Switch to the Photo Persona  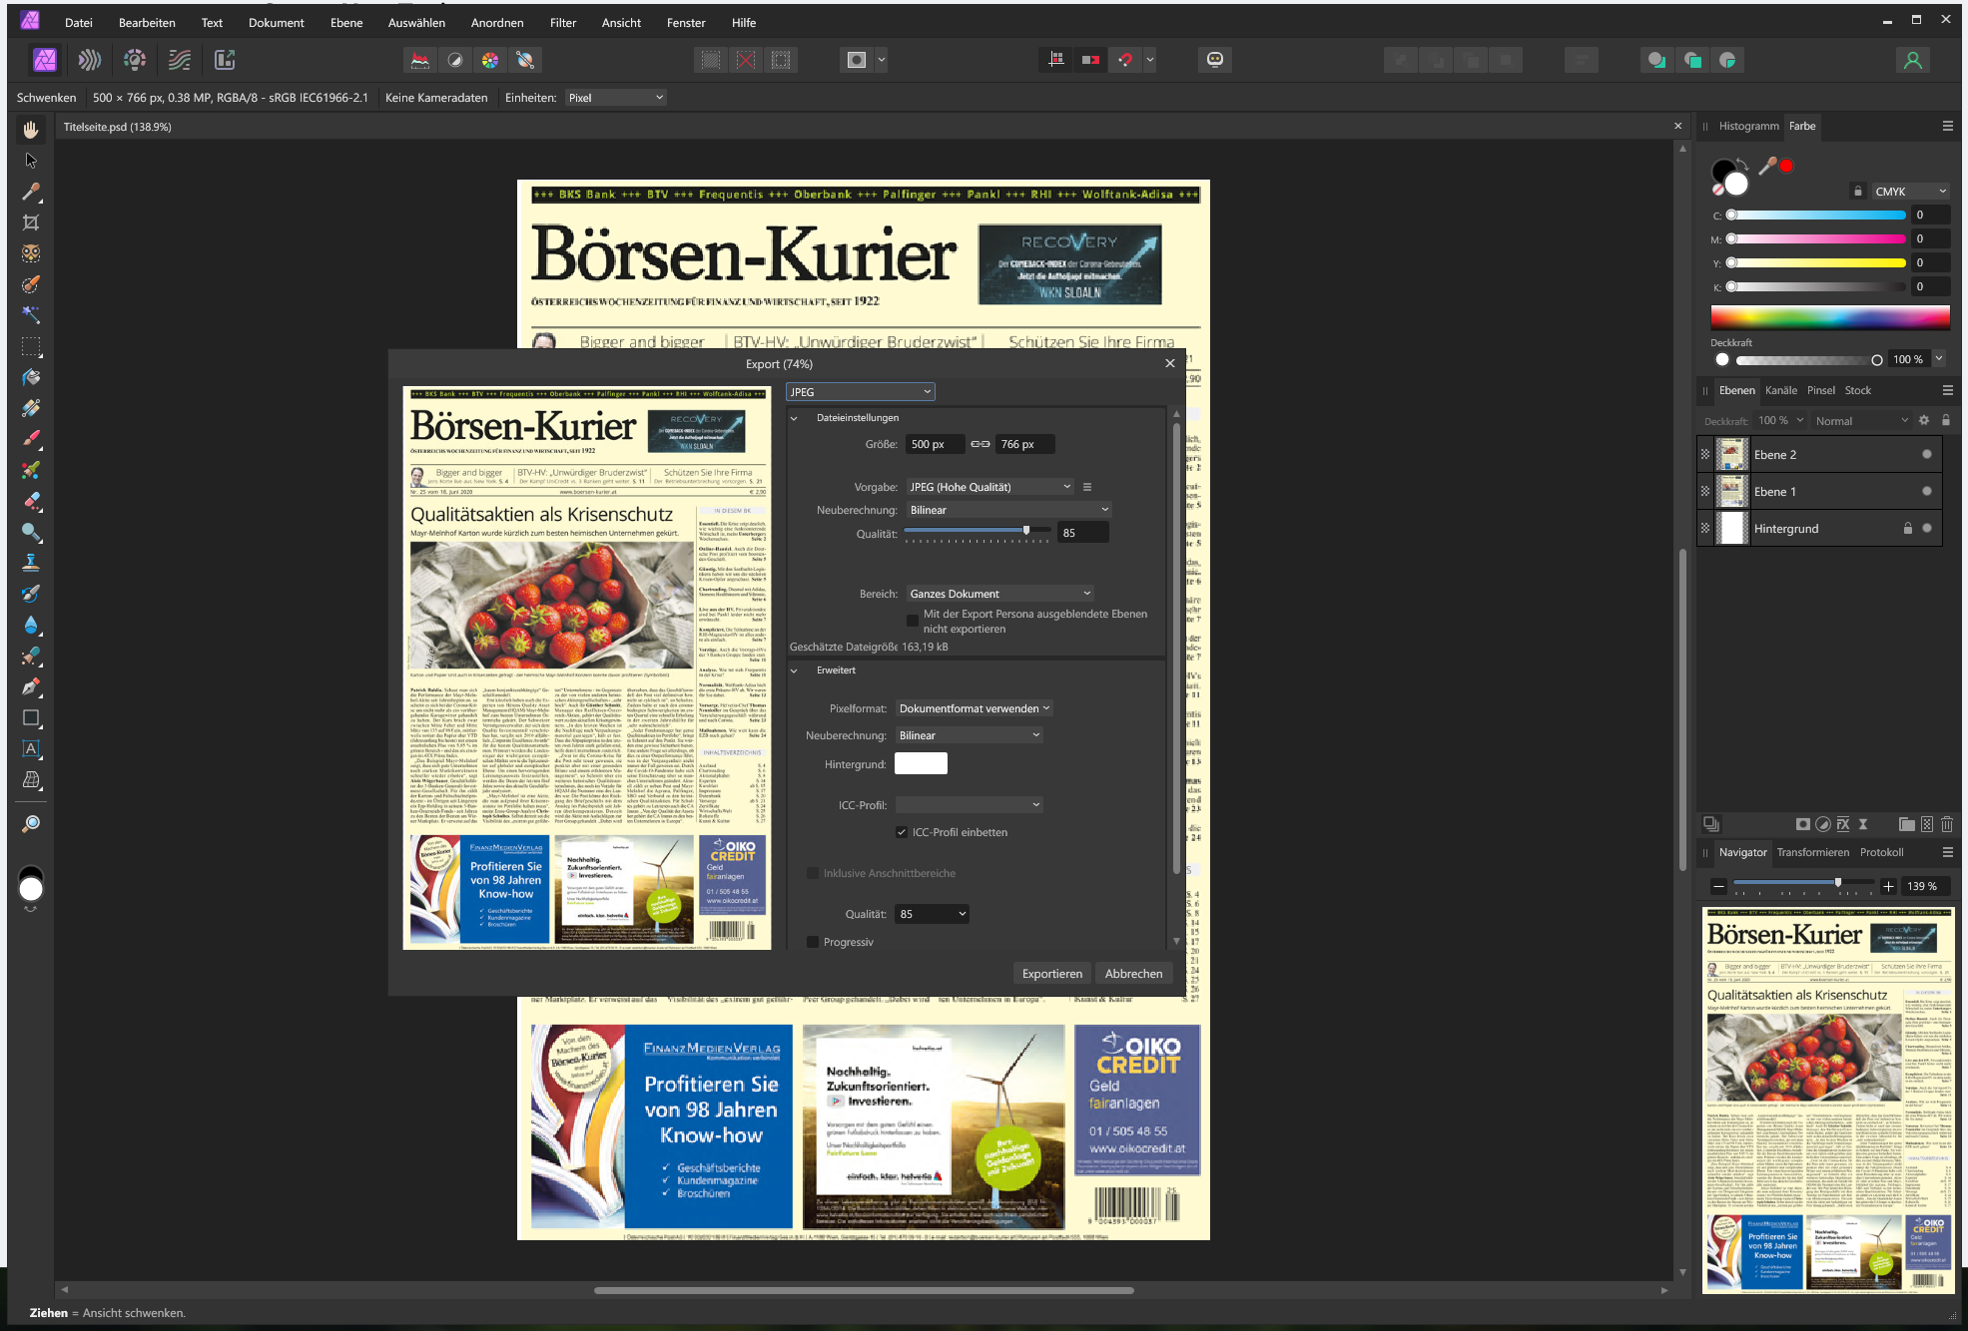[45, 60]
